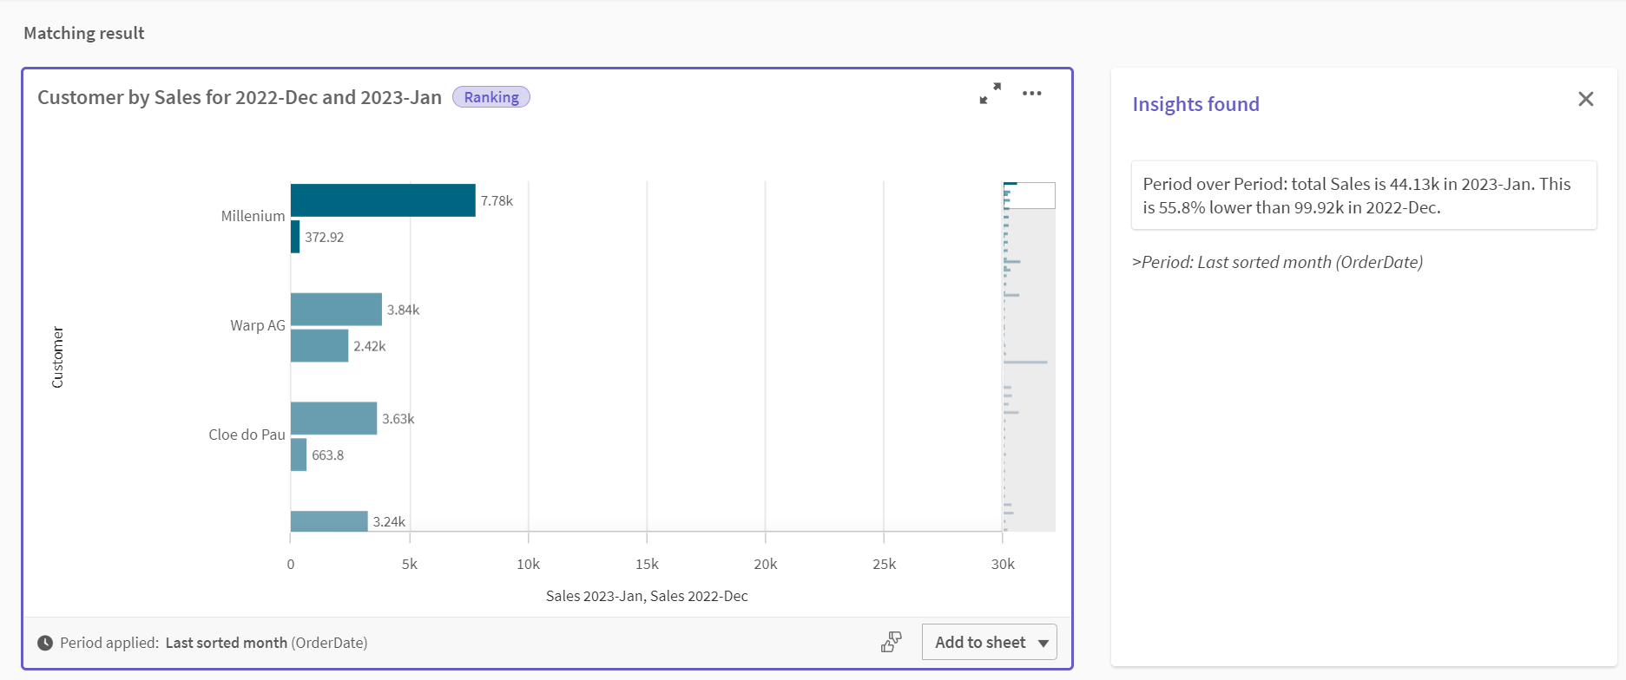
Task: Open the Add to sheet dropdown arrow
Action: tap(1043, 643)
